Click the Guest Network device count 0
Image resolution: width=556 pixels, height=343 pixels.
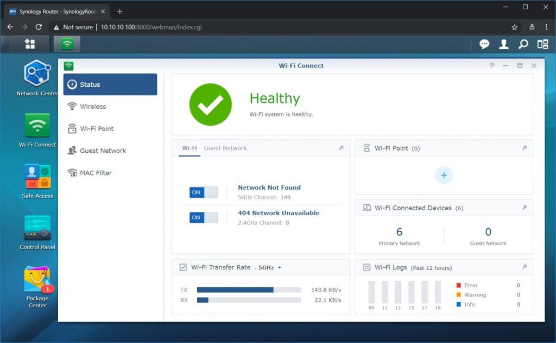[488, 232]
